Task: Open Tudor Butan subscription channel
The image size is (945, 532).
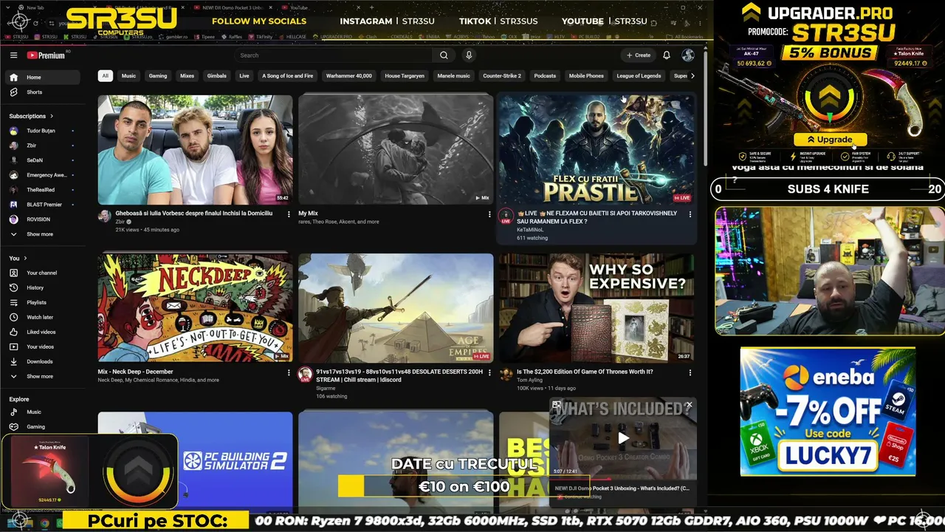Action: (x=42, y=131)
